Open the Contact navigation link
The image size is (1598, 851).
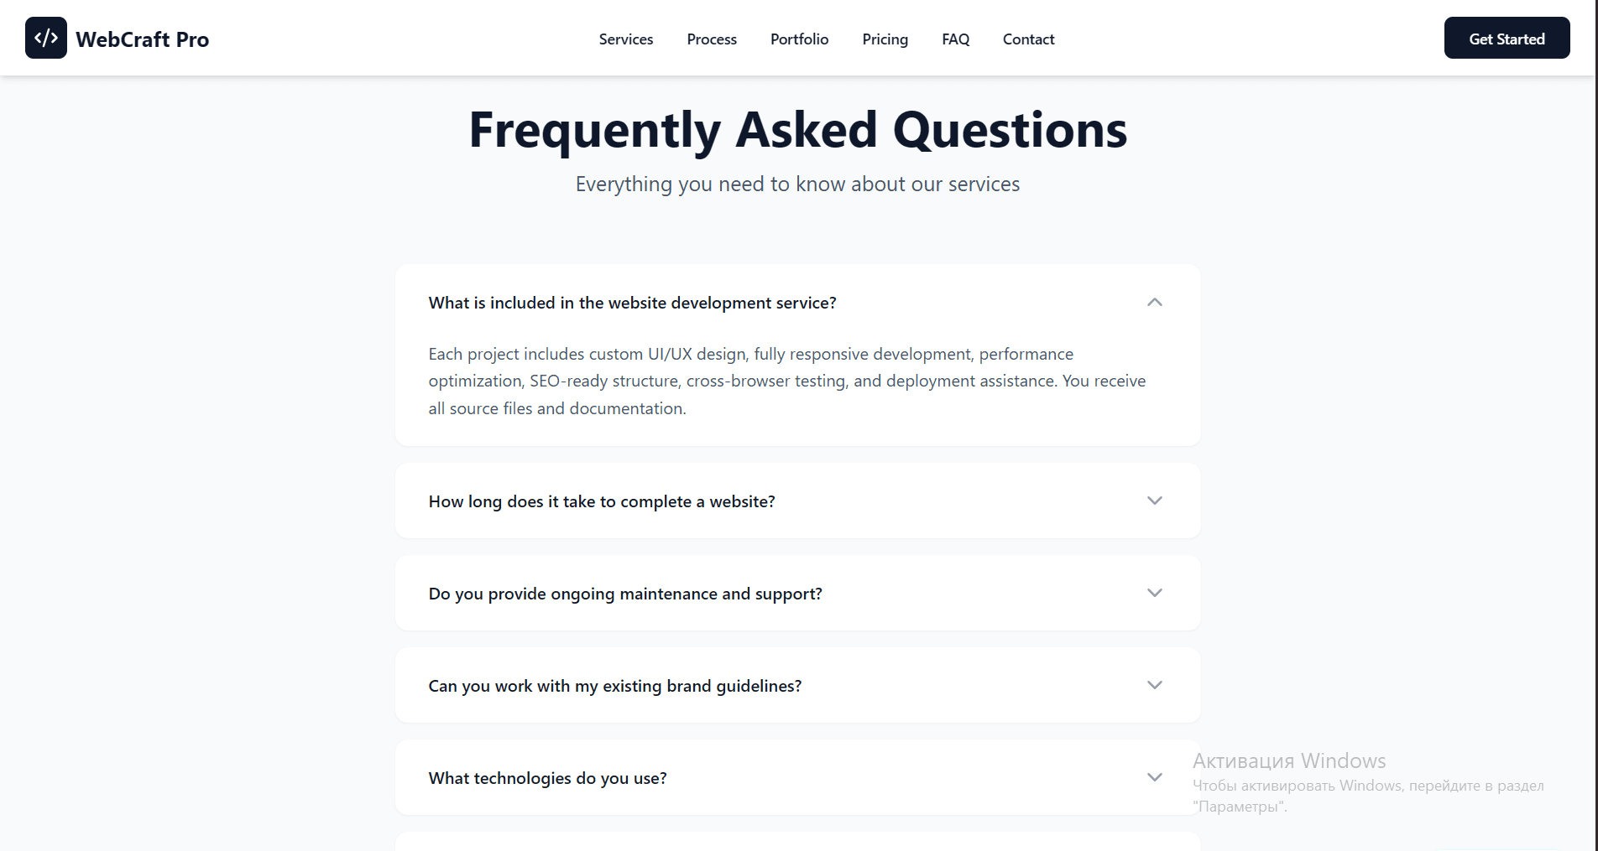click(x=1028, y=39)
